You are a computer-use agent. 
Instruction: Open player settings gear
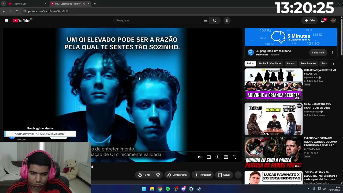pyautogui.click(x=217, y=157)
